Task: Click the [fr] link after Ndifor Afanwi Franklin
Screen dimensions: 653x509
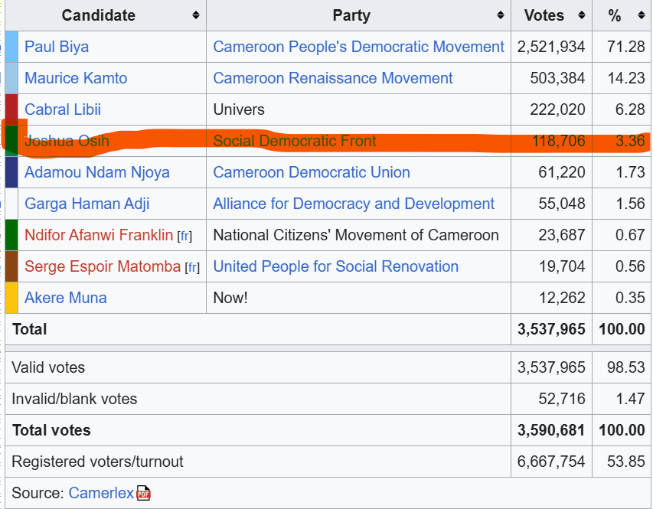Action: [x=184, y=236]
